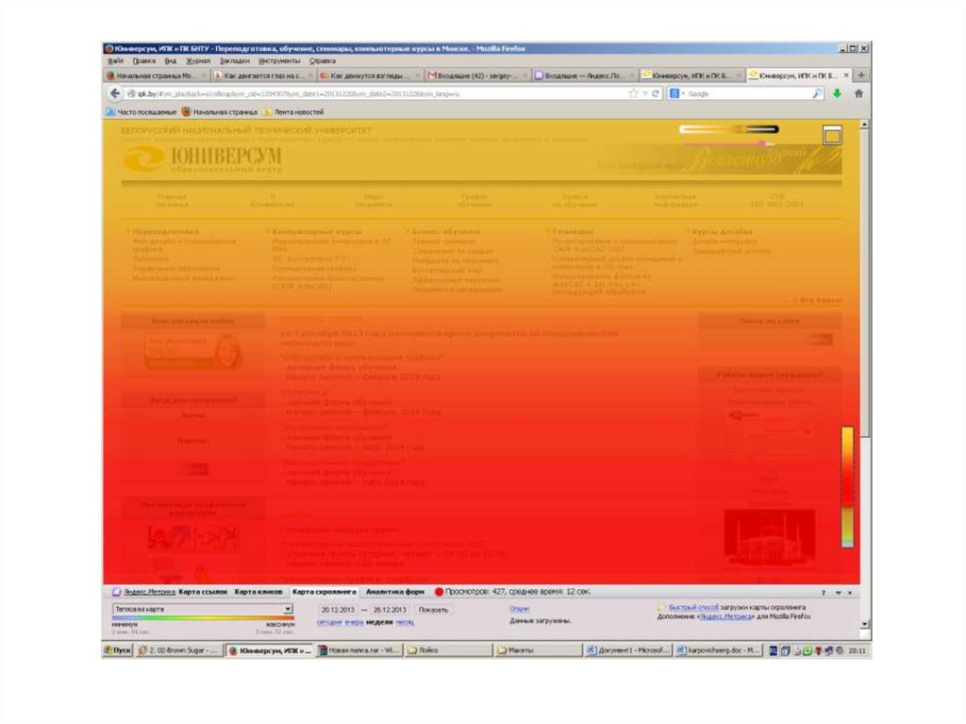This screenshot has height=724, width=966.
Task: Go to home page via house icon
Action: [x=858, y=93]
